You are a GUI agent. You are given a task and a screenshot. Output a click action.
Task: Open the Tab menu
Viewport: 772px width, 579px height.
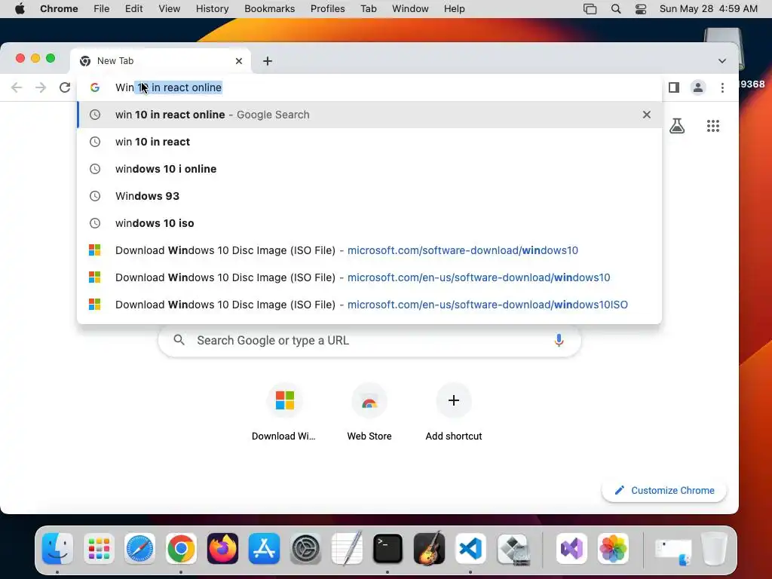tap(368, 9)
